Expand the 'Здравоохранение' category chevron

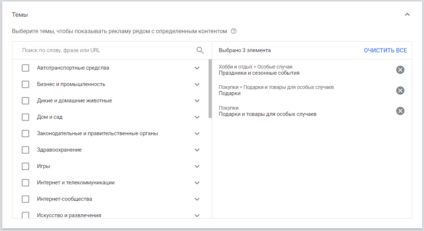(197, 150)
